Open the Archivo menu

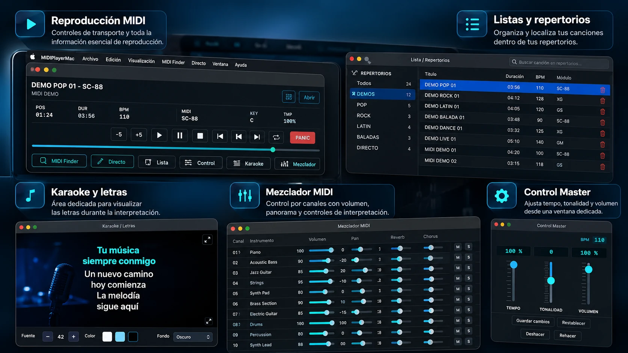click(90, 59)
